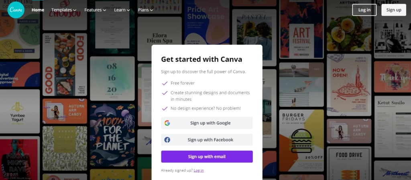The height and width of the screenshot is (180, 411).
Task: Go to the Home menu item
Action: coord(38,10)
